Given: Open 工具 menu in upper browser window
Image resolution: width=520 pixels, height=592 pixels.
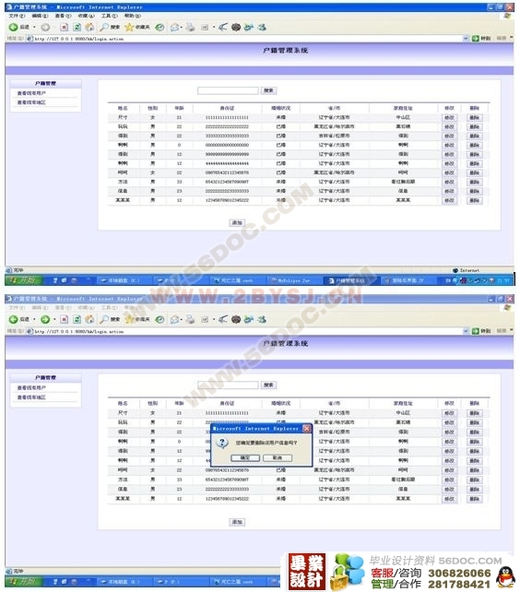Looking at the screenshot, I should point(109,16).
